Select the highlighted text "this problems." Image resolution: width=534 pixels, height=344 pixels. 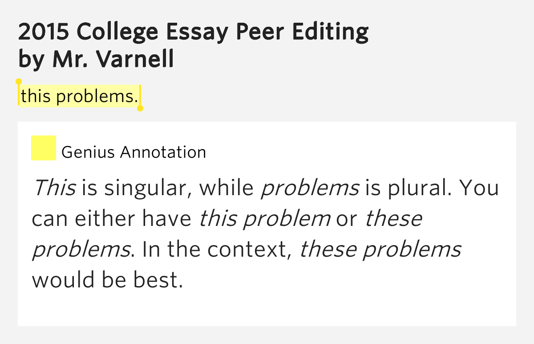(x=80, y=96)
